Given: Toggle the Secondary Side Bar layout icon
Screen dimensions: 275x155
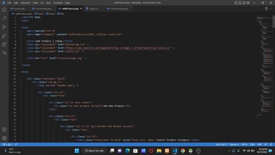Looking at the screenshot, I should coord(244,3).
